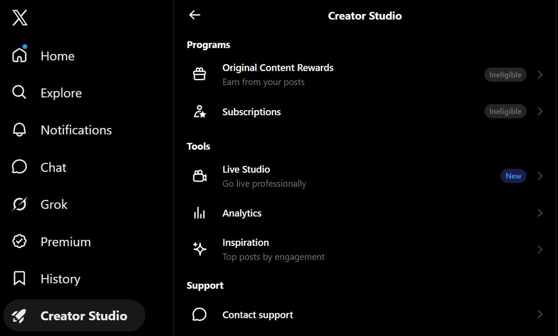Click the Ineligible badge on Subscriptions
Viewport: 558px width, 336px height.
[505, 111]
